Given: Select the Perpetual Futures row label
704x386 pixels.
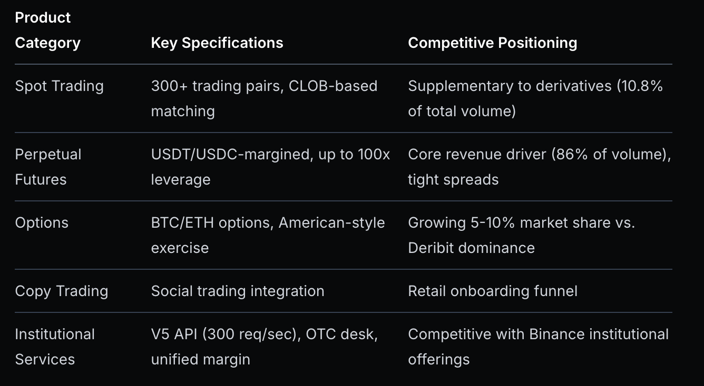Looking at the screenshot, I should click(x=48, y=167).
